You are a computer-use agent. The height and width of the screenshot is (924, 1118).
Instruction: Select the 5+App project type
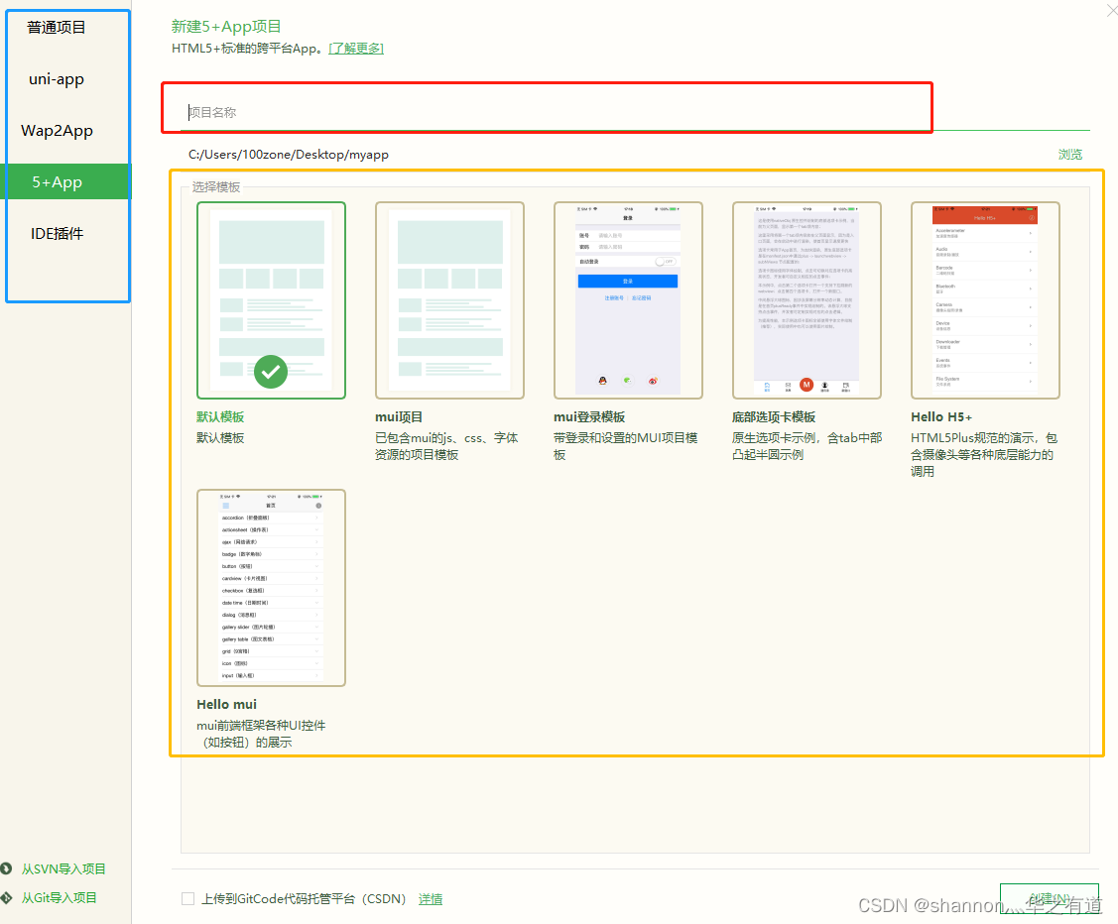57,181
